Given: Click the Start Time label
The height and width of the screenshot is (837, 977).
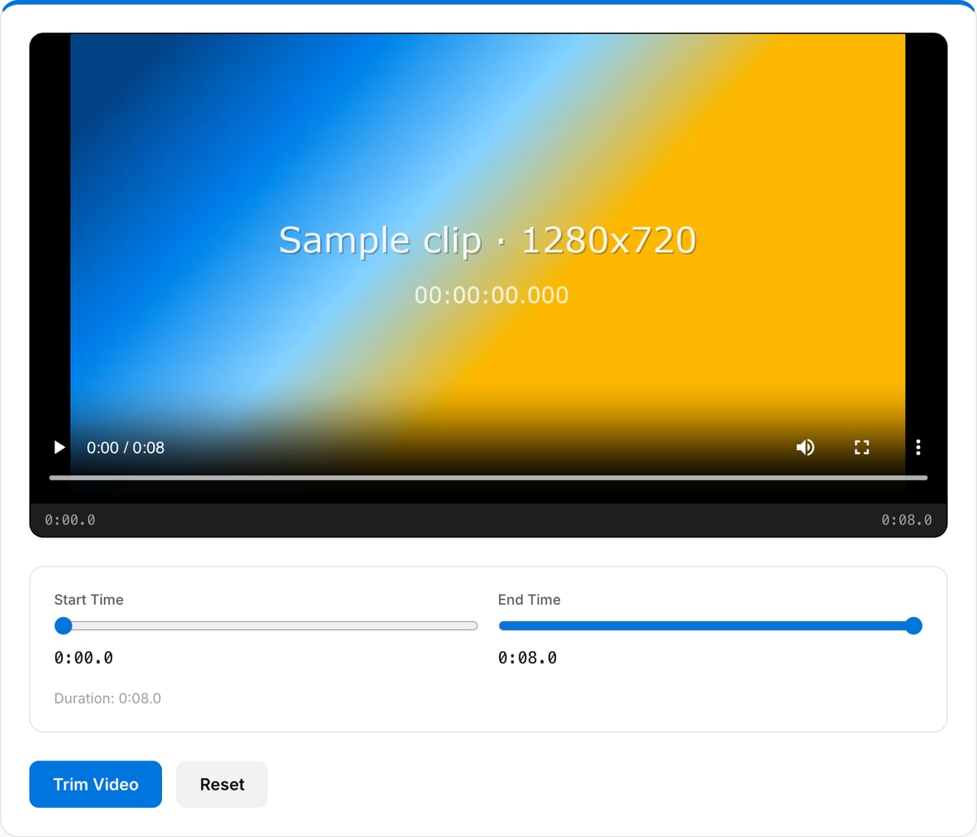Looking at the screenshot, I should pyautogui.click(x=89, y=599).
